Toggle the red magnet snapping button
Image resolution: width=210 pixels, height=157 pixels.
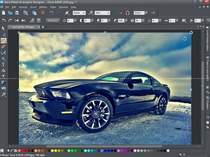coord(127,13)
